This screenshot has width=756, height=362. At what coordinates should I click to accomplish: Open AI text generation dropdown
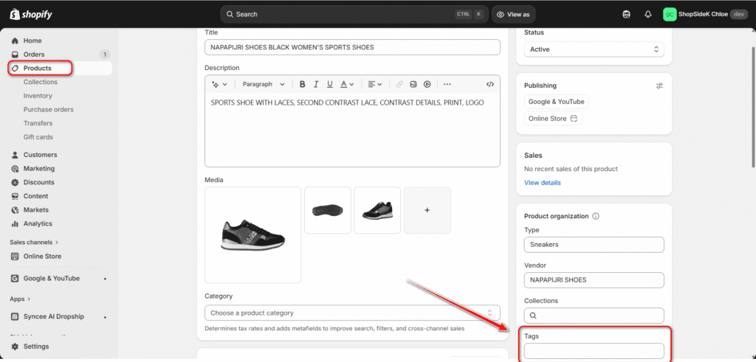[x=219, y=84]
